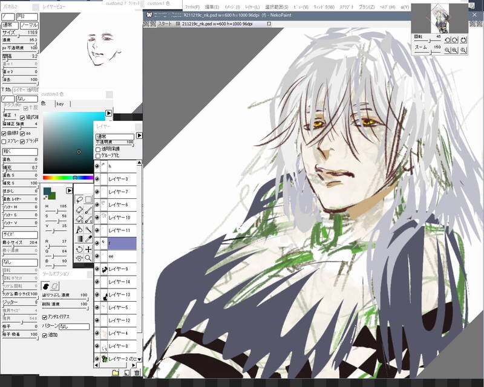Select the Brush tool
This screenshot has width=484, height=387.
[88, 210]
